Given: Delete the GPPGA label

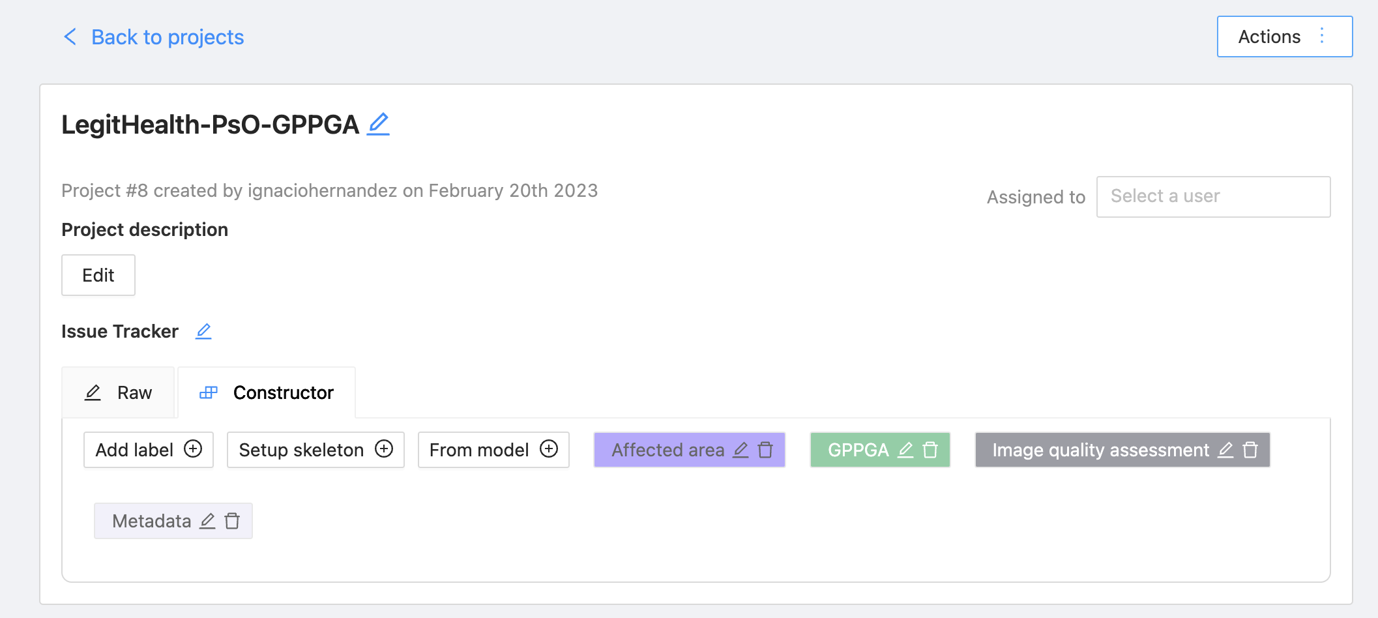Looking at the screenshot, I should point(931,450).
